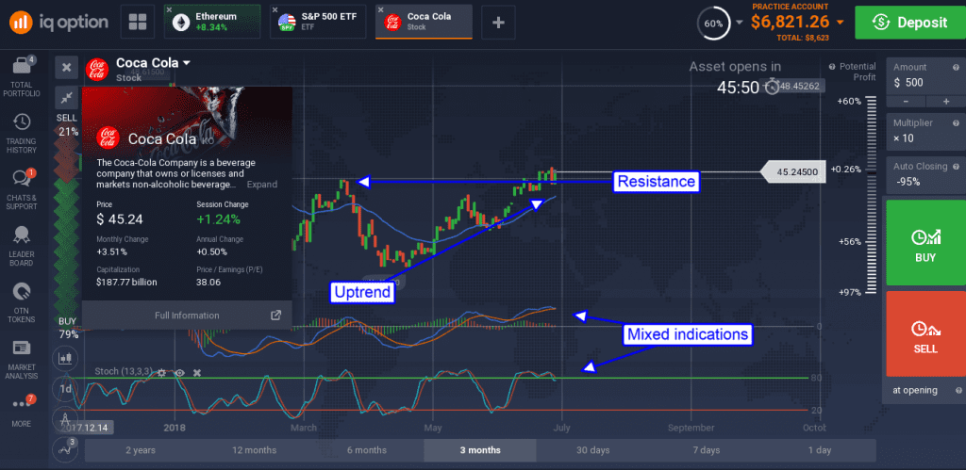Image resolution: width=966 pixels, height=470 pixels.
Task: Increase the amount with plus button
Action: point(945,101)
